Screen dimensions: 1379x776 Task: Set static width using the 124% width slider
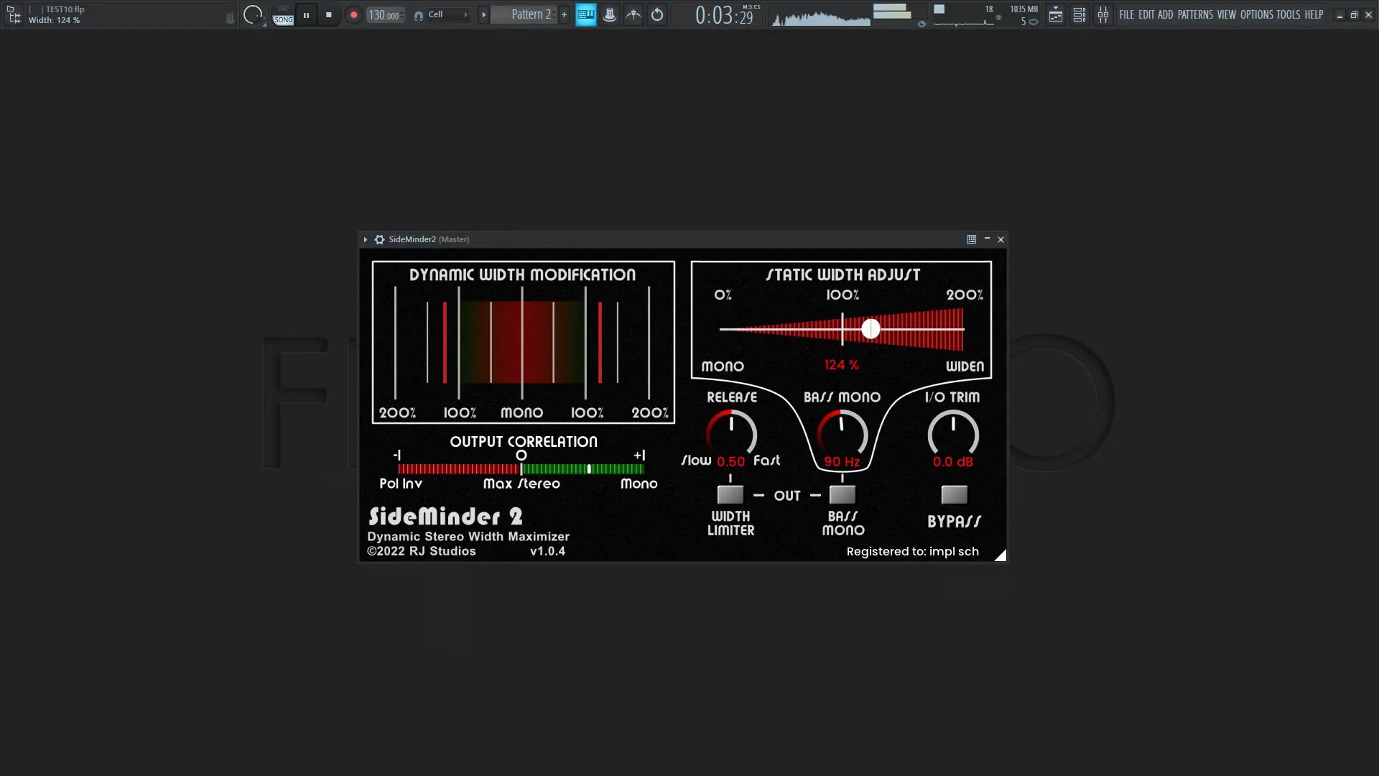click(x=870, y=328)
